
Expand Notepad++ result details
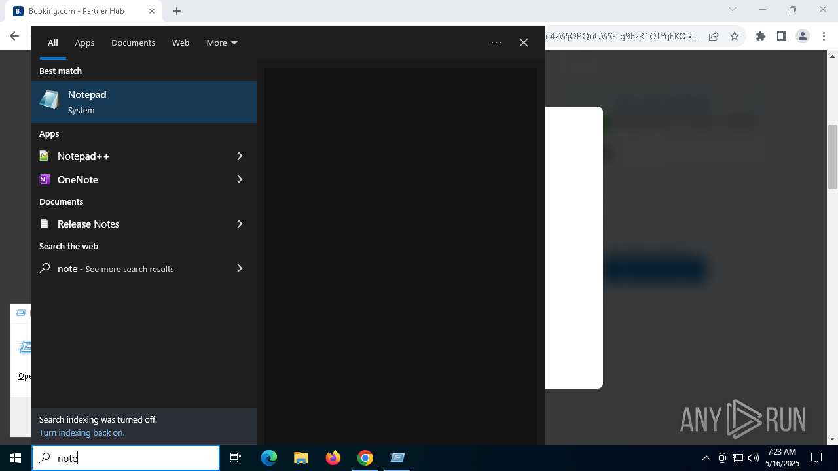pyautogui.click(x=240, y=156)
